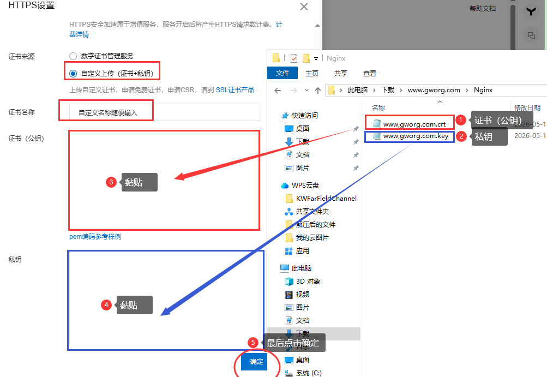Open the 共享 ribbon tab

click(x=340, y=73)
